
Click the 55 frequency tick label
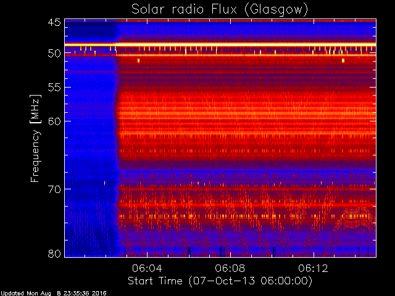tap(54, 88)
